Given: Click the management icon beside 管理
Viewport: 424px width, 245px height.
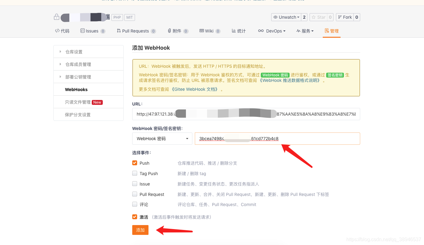Looking at the screenshot, I should point(327,31).
